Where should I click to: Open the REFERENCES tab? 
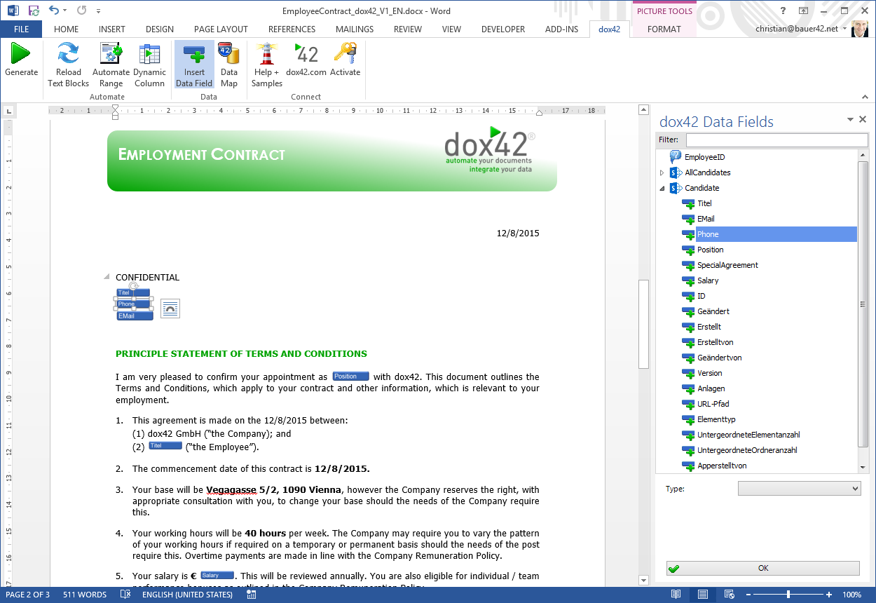click(292, 29)
